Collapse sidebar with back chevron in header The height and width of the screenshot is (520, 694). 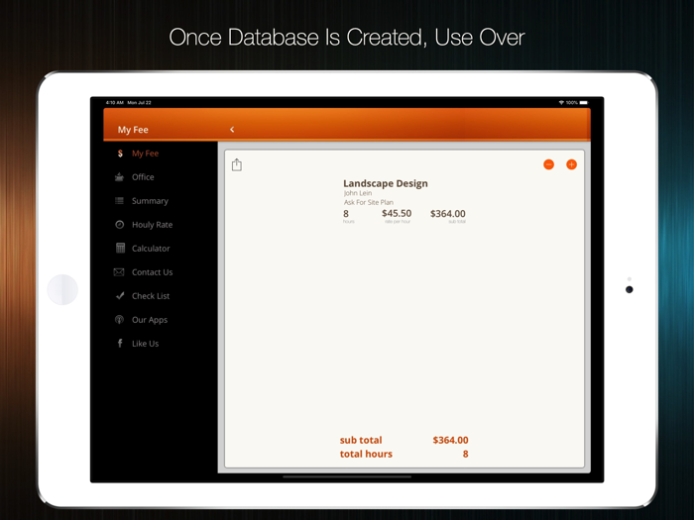point(232,130)
